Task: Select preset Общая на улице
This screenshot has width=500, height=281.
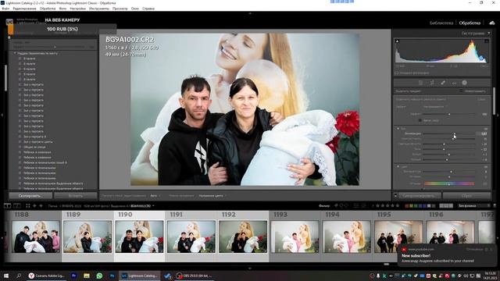Action: coord(34,147)
